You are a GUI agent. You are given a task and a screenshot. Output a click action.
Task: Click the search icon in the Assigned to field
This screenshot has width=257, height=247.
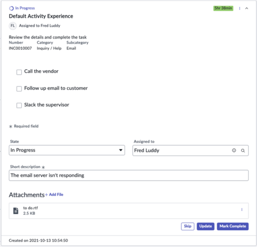point(243,151)
